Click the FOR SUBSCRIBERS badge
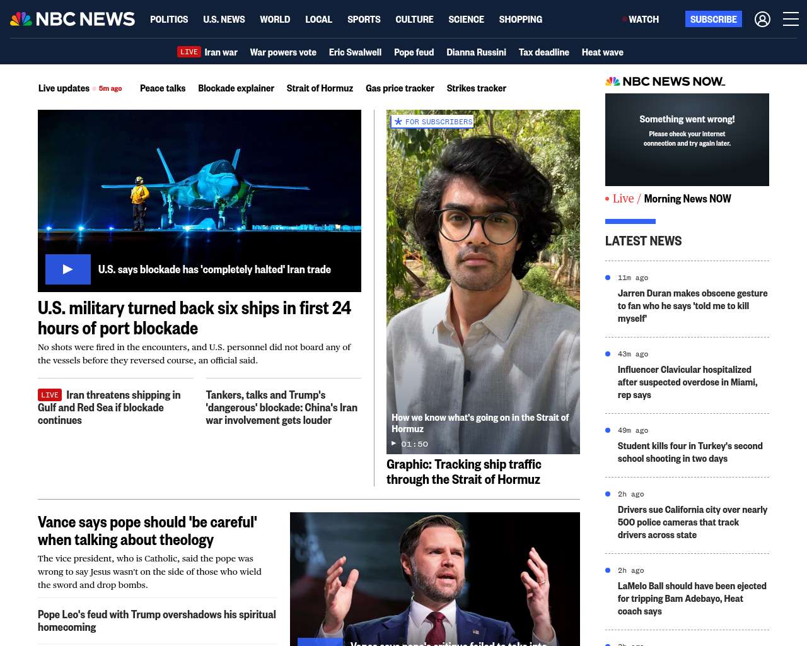This screenshot has width=807, height=646. pos(433,122)
